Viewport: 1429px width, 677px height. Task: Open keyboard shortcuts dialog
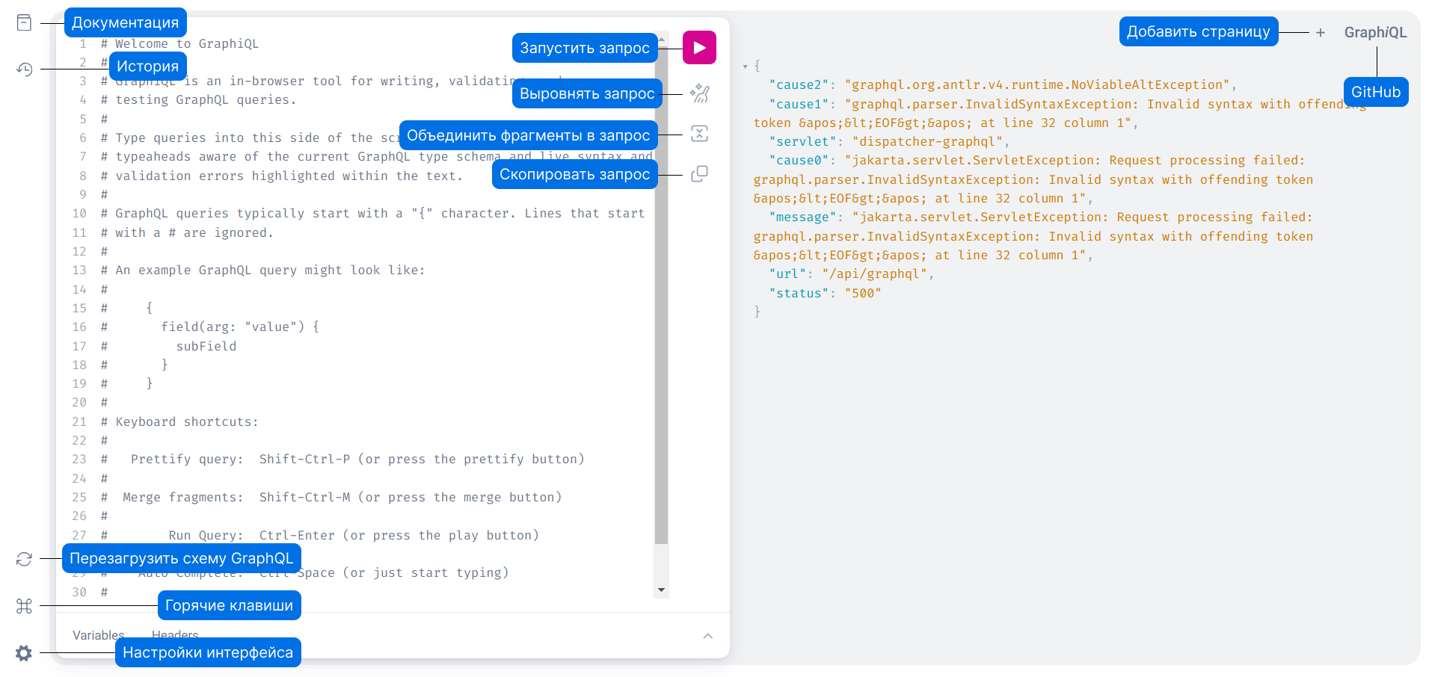pos(24,606)
